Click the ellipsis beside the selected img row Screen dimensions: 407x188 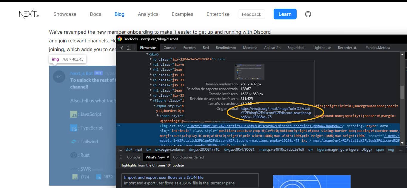coord(118,126)
